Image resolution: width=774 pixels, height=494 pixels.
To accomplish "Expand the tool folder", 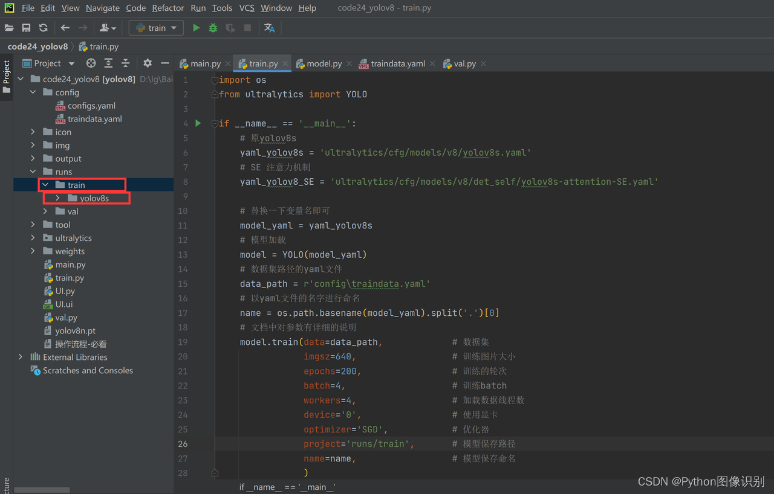I will point(33,225).
